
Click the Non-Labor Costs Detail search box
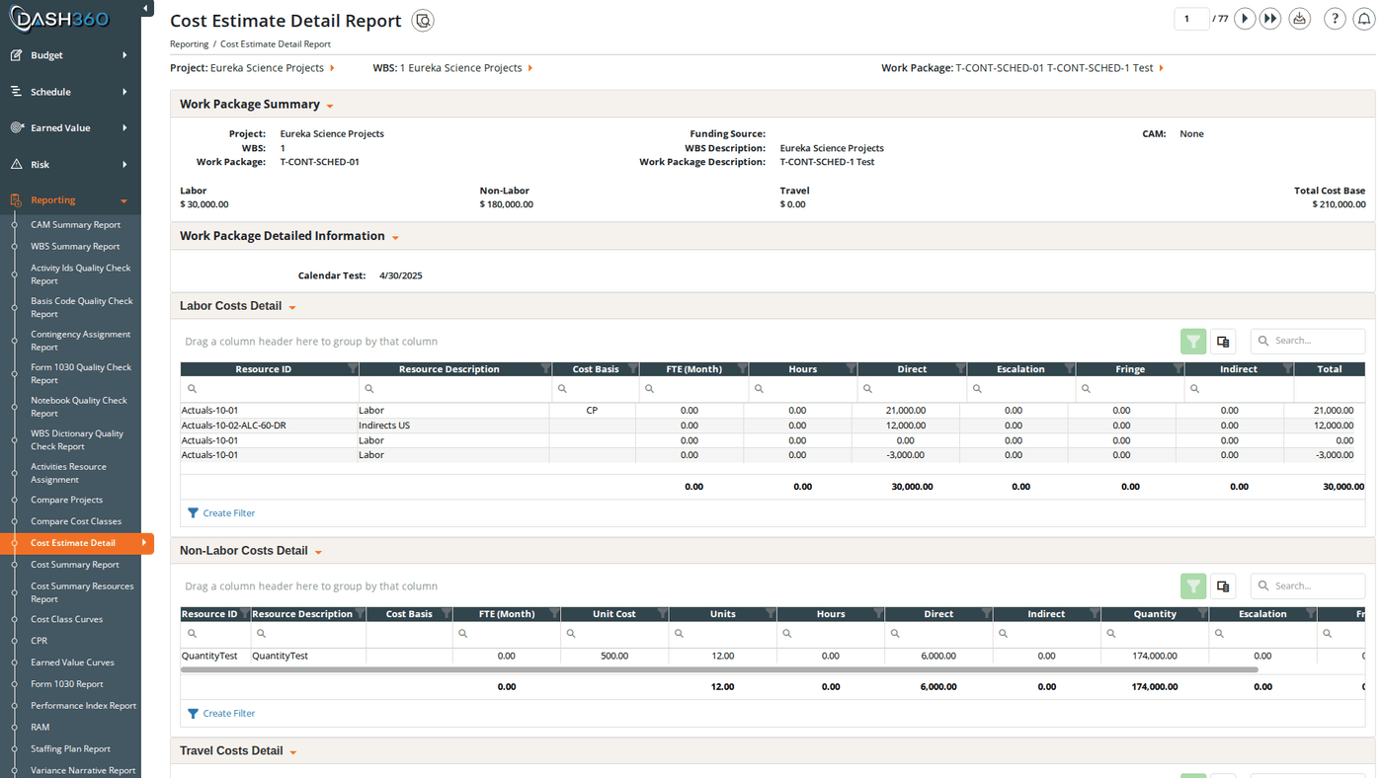(1308, 585)
